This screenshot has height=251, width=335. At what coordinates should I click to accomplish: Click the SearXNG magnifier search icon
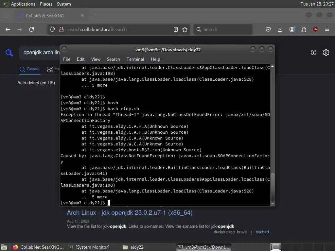tap(9, 53)
